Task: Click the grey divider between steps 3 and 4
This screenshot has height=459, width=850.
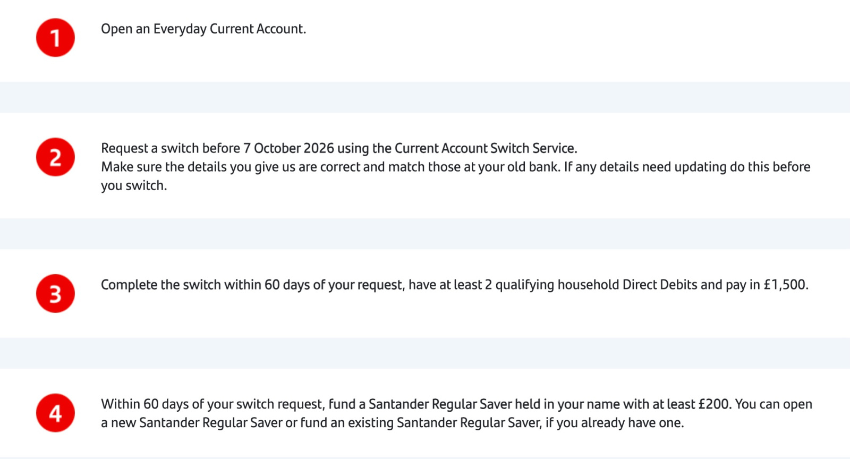Action: (x=425, y=353)
